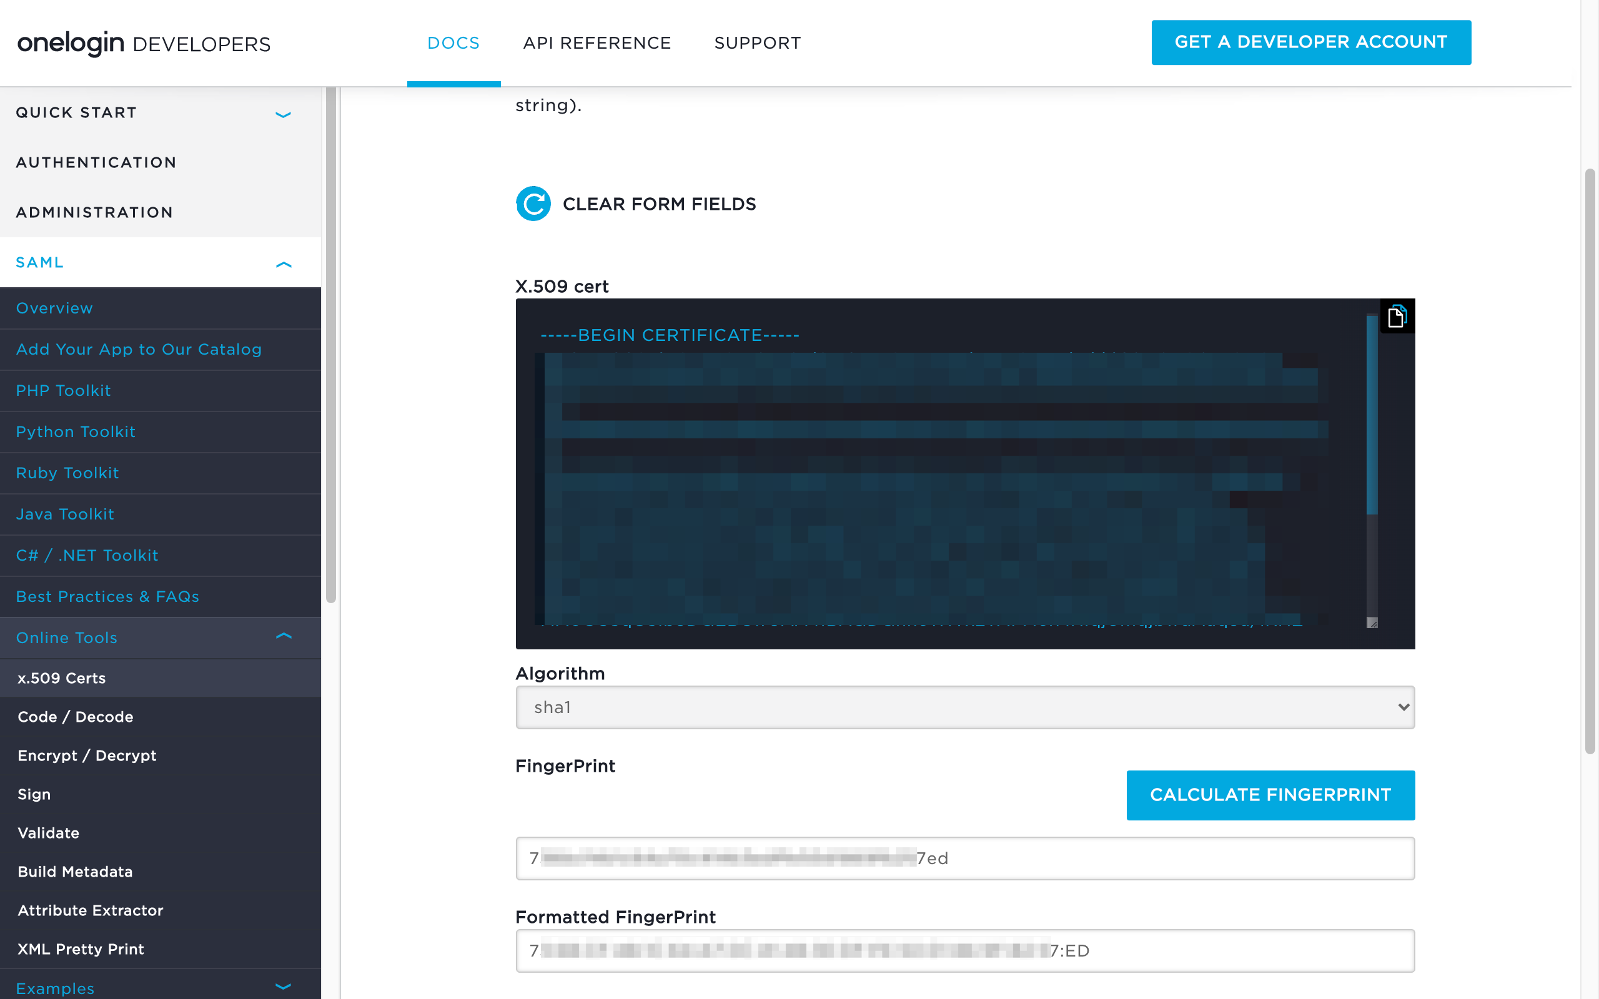Click Get a Developer Account button

tap(1310, 42)
